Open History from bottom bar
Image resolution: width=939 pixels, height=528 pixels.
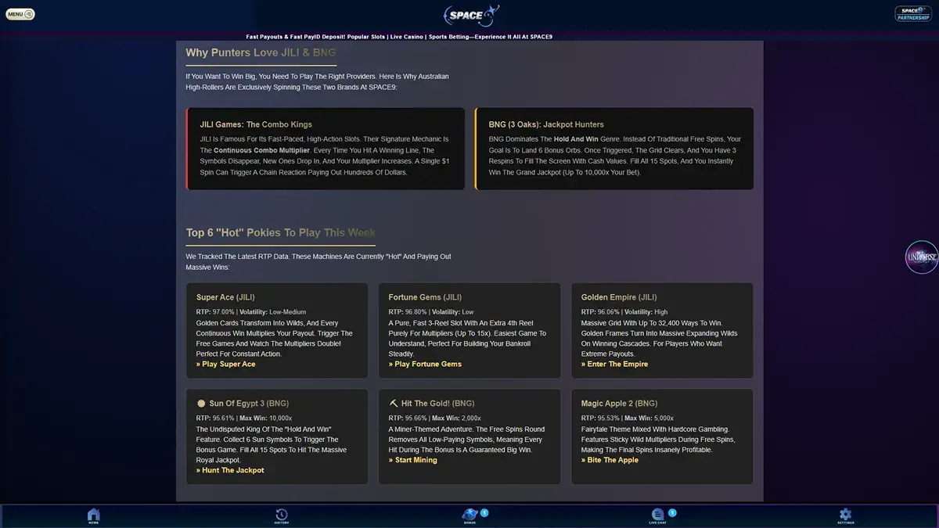(282, 515)
